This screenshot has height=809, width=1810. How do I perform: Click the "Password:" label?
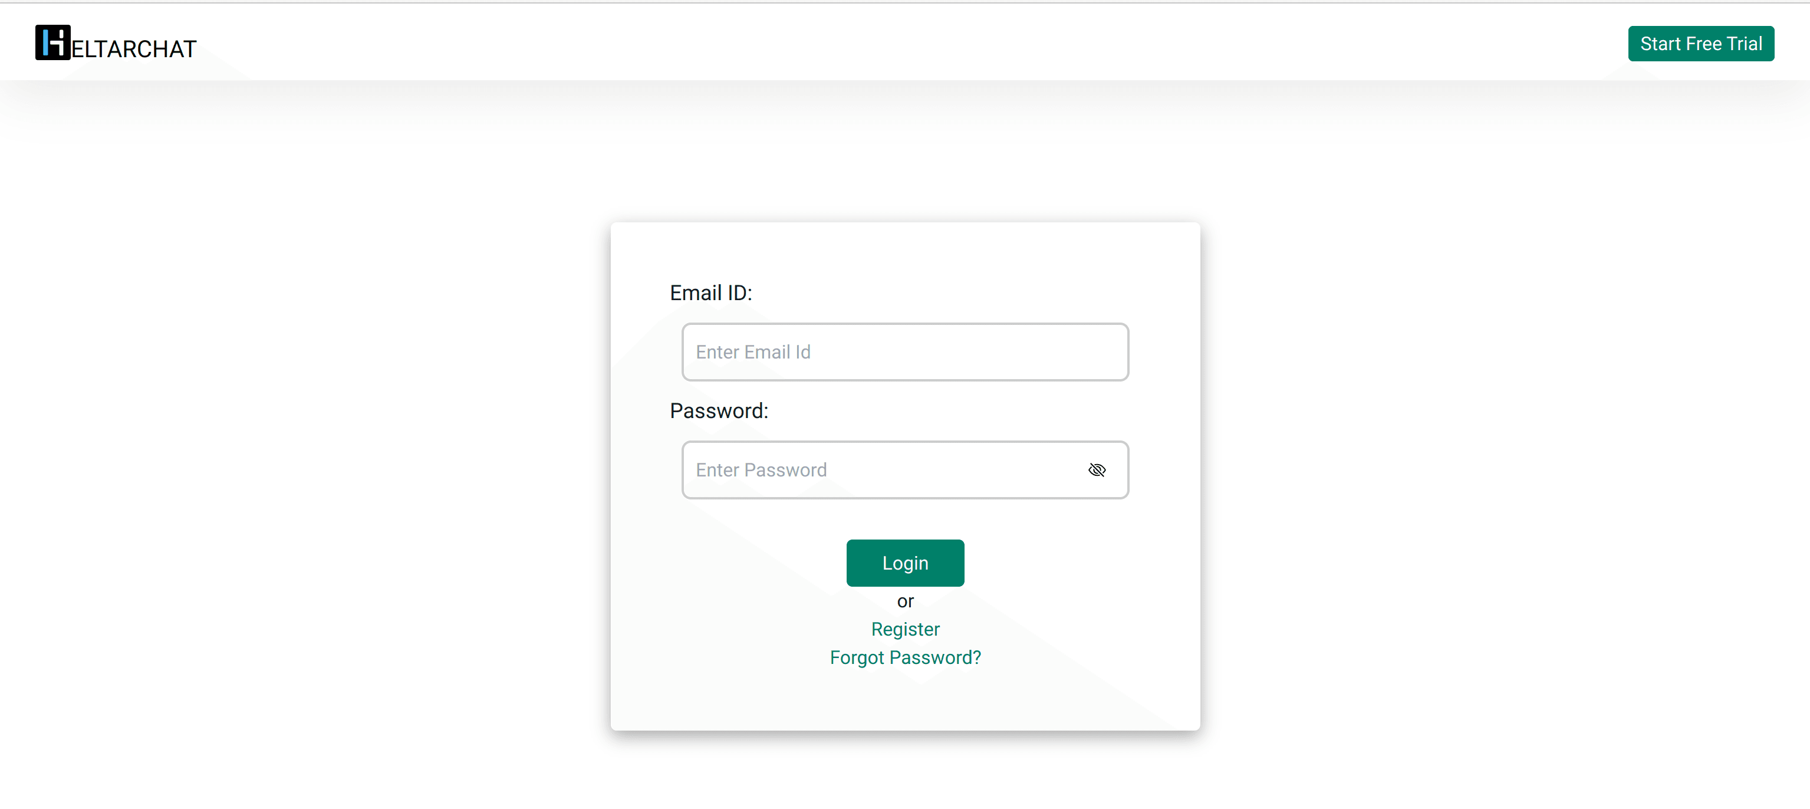[718, 410]
